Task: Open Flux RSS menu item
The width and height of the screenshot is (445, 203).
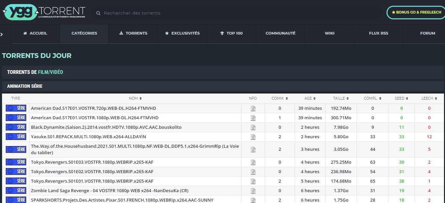Action: [x=379, y=33]
